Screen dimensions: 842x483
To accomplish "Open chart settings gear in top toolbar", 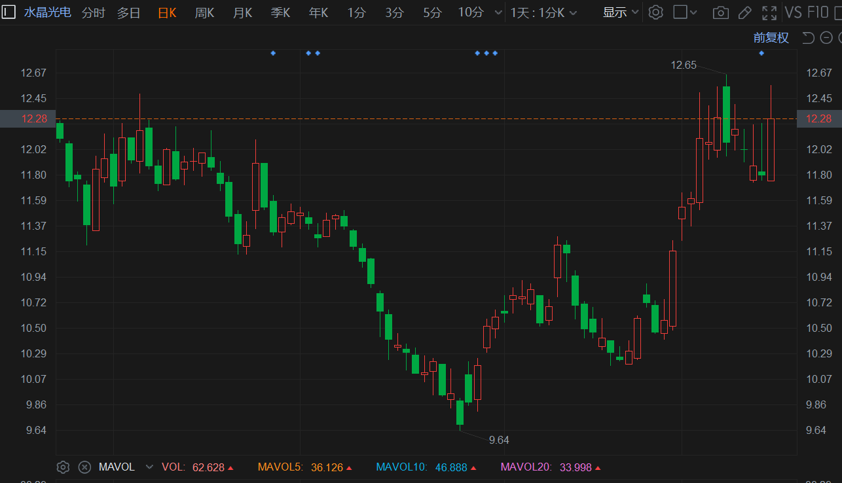I will (655, 12).
